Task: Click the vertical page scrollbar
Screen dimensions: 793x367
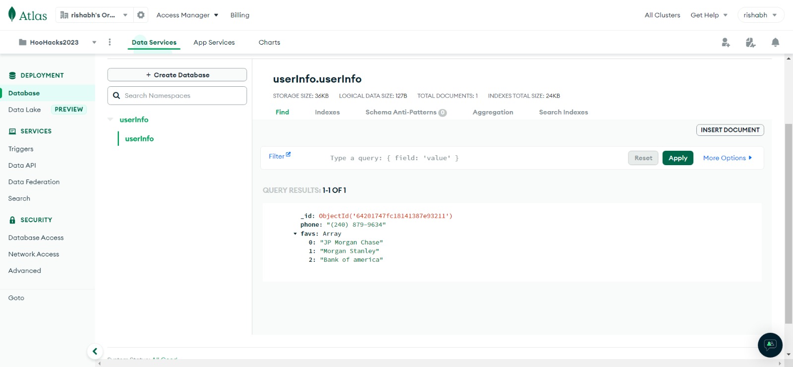Action: click(x=789, y=223)
